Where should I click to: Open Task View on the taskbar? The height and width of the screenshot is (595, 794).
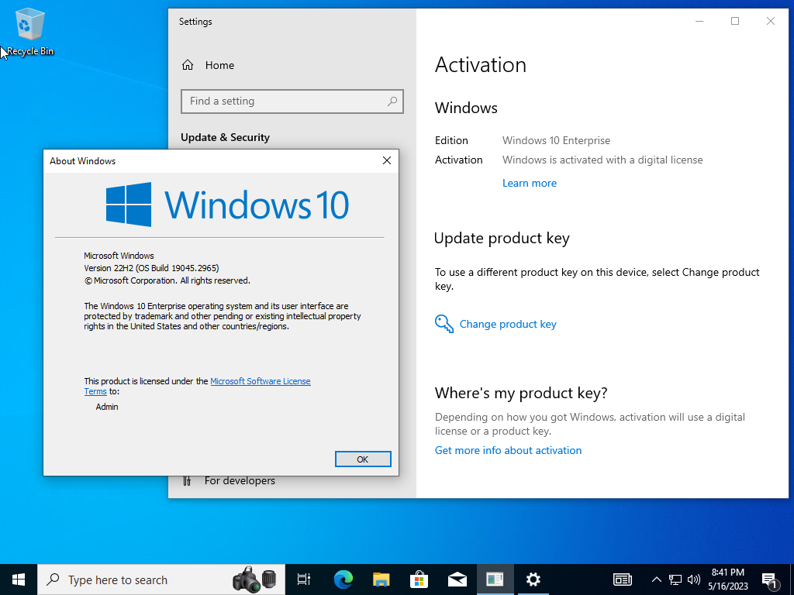click(304, 580)
